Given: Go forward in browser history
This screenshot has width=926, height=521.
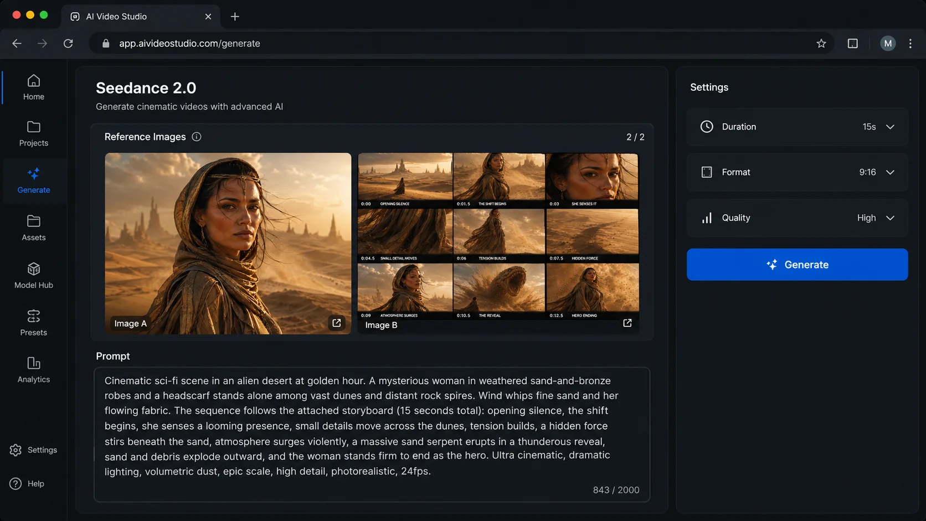Looking at the screenshot, I should pos(42,43).
